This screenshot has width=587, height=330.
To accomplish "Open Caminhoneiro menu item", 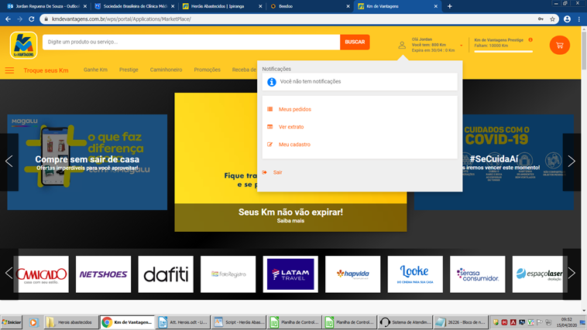I will click(x=166, y=70).
